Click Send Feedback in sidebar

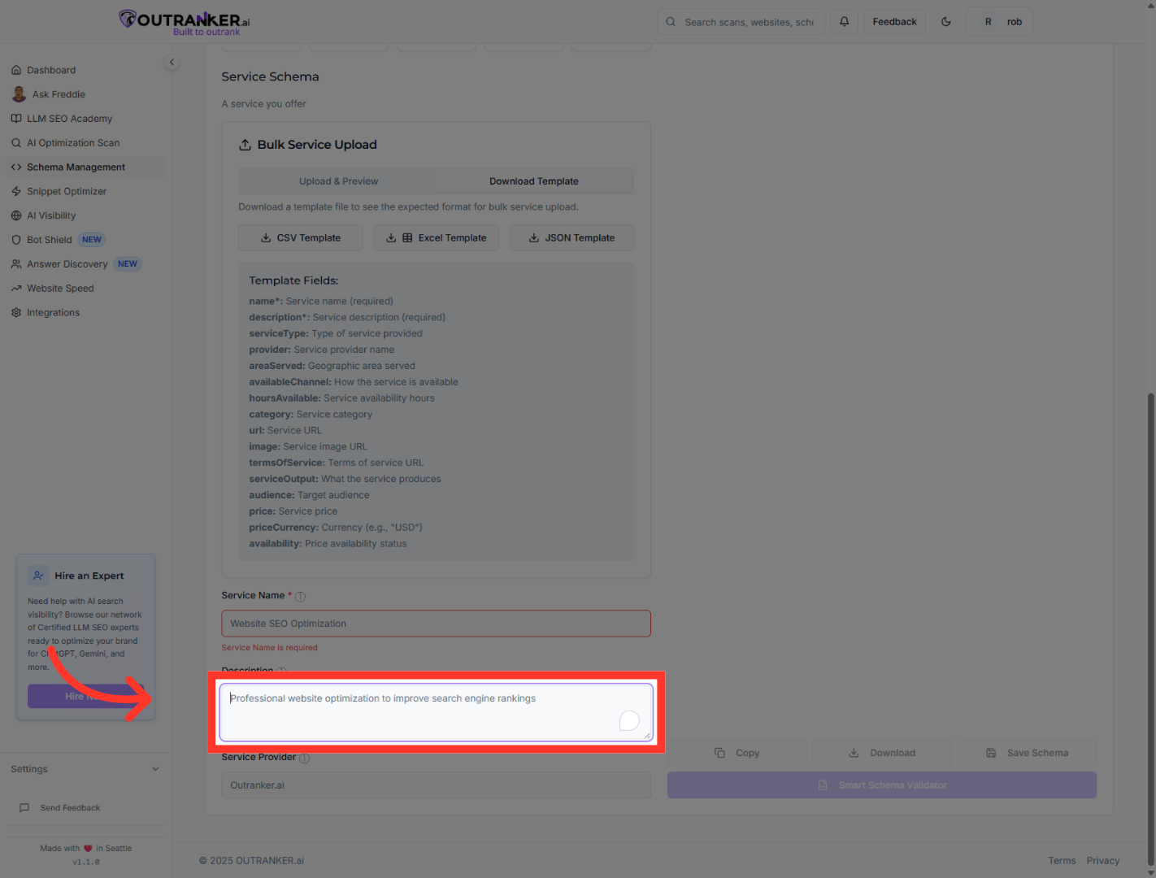point(60,808)
